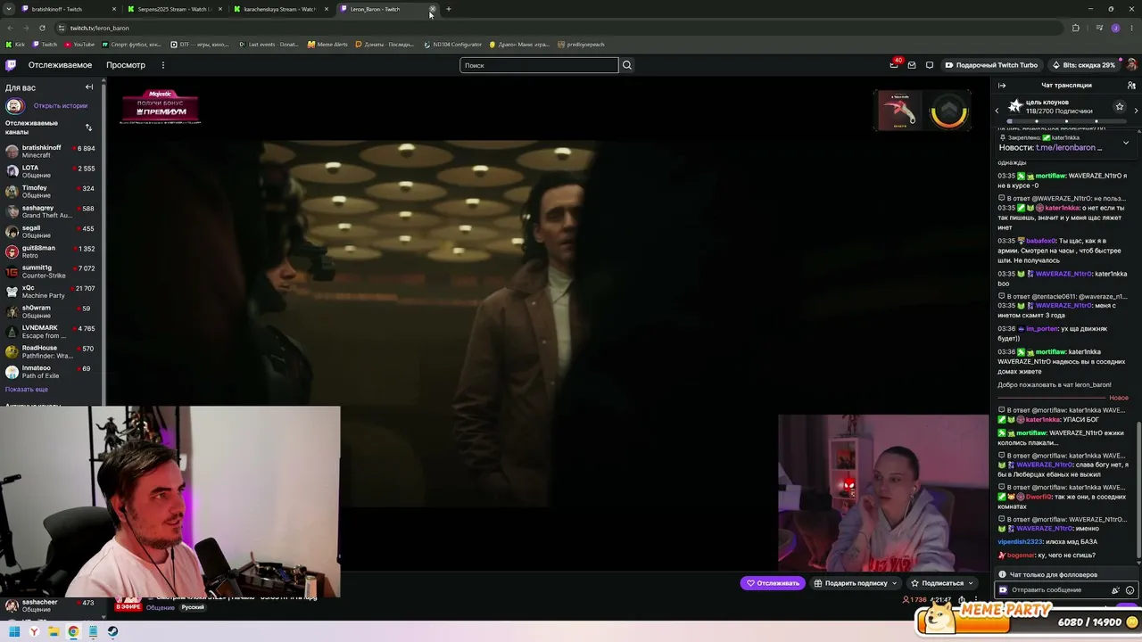
Task: Switch to the karachenskaya Stream tab
Action: (280, 9)
